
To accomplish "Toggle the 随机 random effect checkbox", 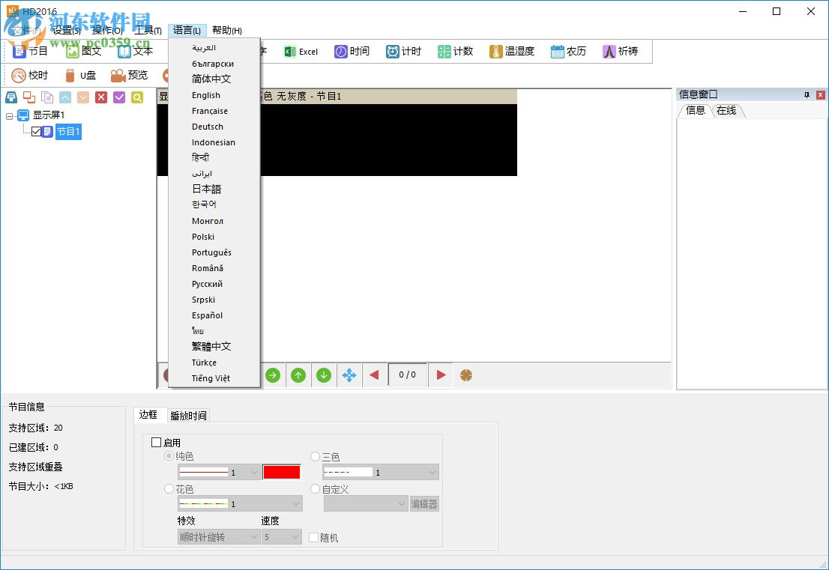I will click(x=313, y=537).
